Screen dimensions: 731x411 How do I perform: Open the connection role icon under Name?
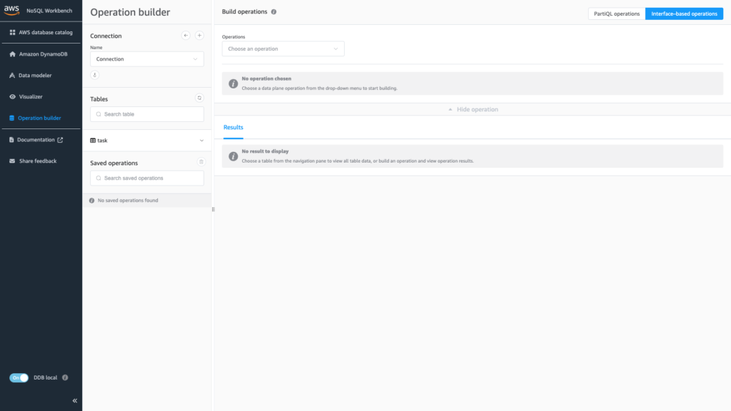point(94,74)
